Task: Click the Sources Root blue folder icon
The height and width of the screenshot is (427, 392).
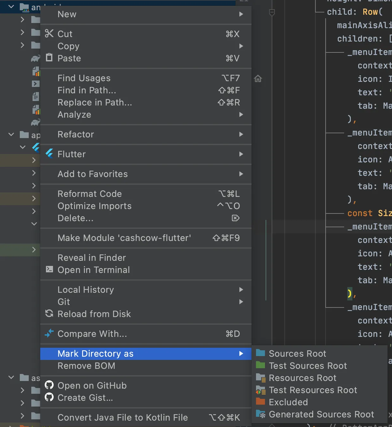Action: coord(260,353)
